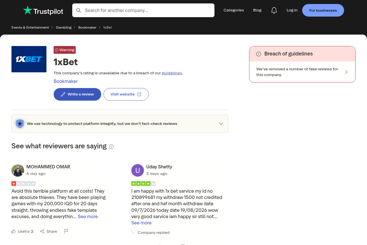367x245 pixels.
Task: Click external link icon in Visit website
Action: coord(139,94)
